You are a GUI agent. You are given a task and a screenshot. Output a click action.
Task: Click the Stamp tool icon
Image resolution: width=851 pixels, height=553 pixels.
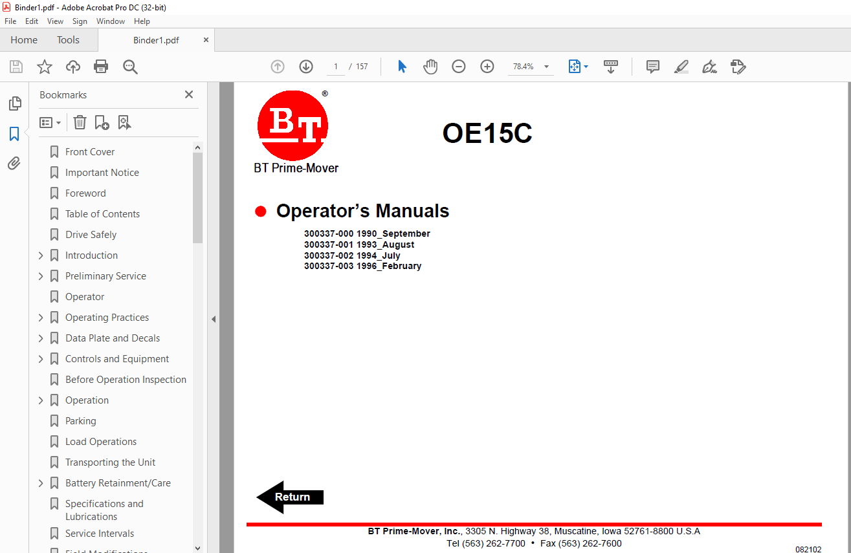pos(738,67)
